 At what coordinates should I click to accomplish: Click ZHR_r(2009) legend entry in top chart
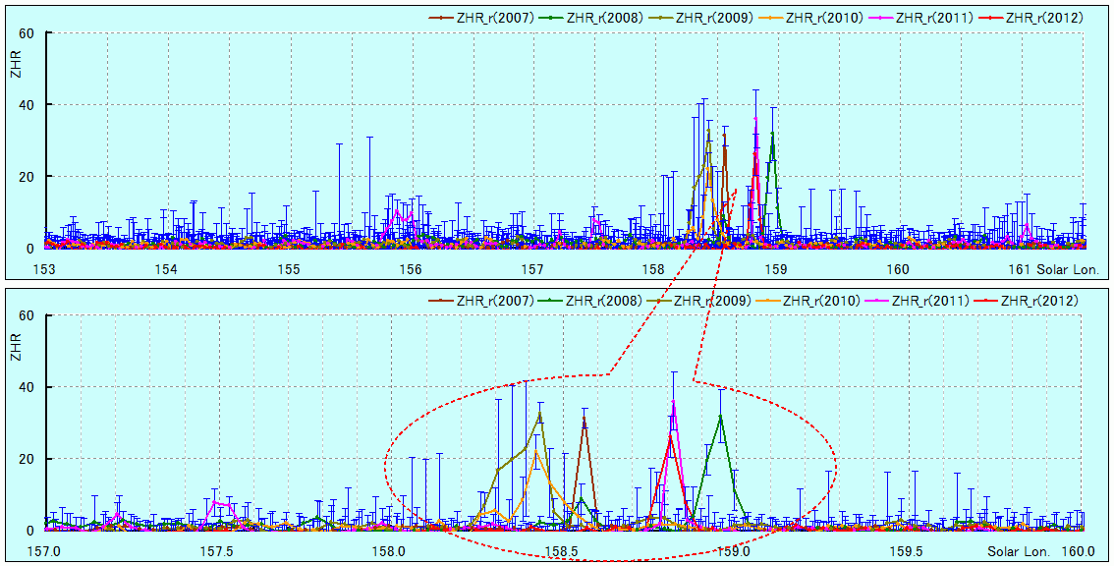click(700, 19)
